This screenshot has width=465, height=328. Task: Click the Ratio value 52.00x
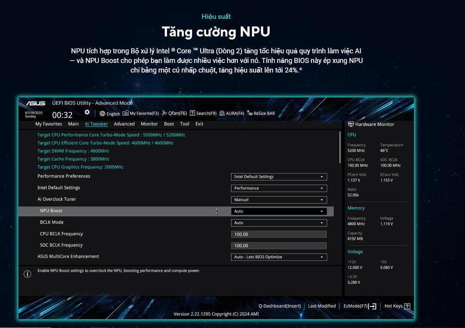click(353, 195)
